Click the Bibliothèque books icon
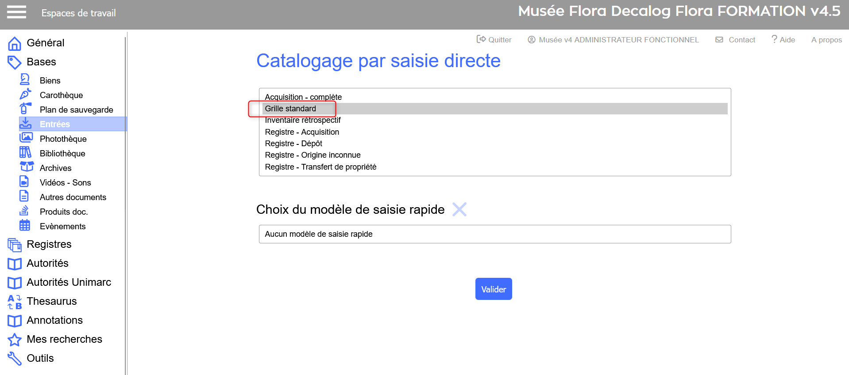This screenshot has width=849, height=375. (25, 153)
